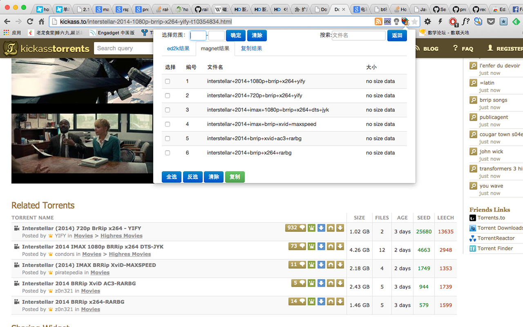Click the magnet extension icon in address bar
This screenshot has height=327, width=523.
(x=405, y=22)
